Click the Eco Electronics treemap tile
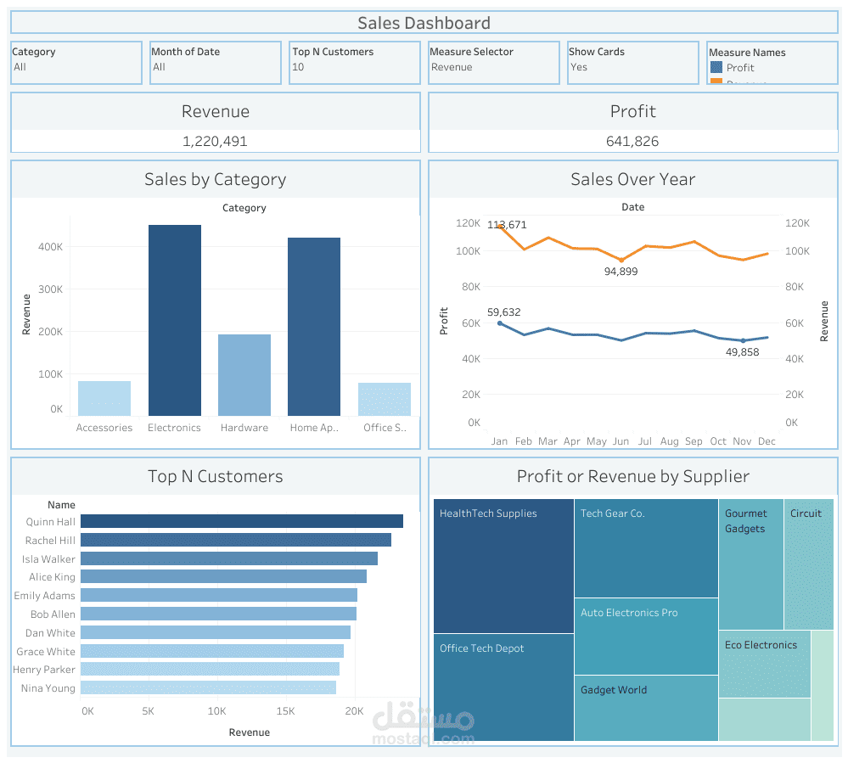This screenshot has width=848, height=763. [x=765, y=664]
